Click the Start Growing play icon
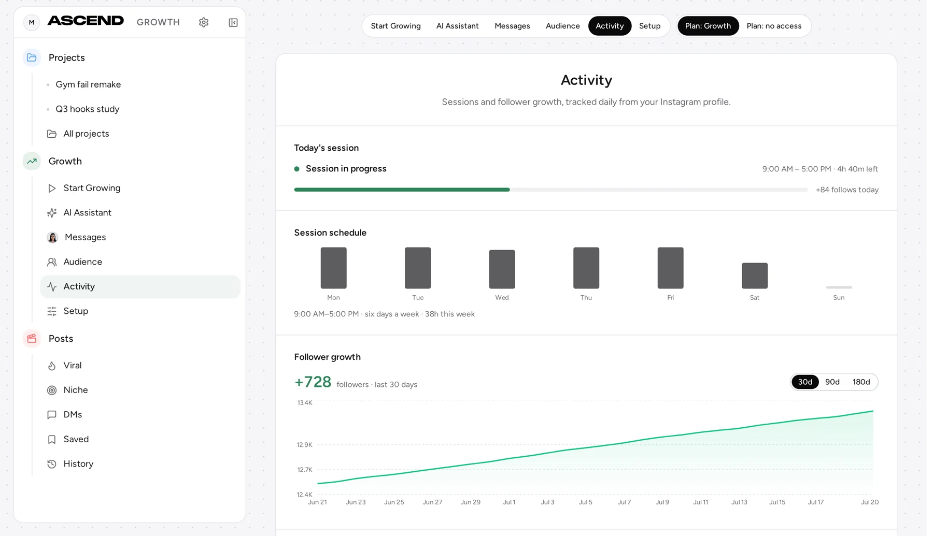This screenshot has height=536, width=933. tap(52, 188)
